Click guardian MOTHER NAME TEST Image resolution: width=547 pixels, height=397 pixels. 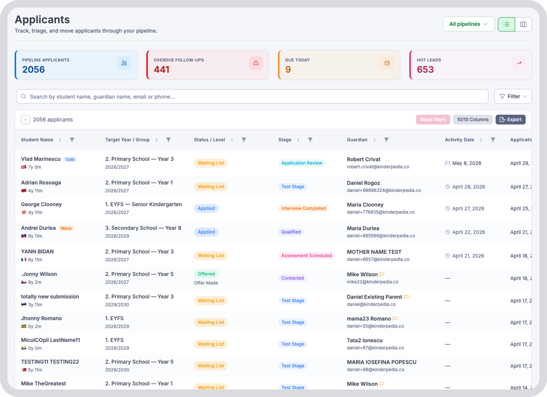click(374, 252)
